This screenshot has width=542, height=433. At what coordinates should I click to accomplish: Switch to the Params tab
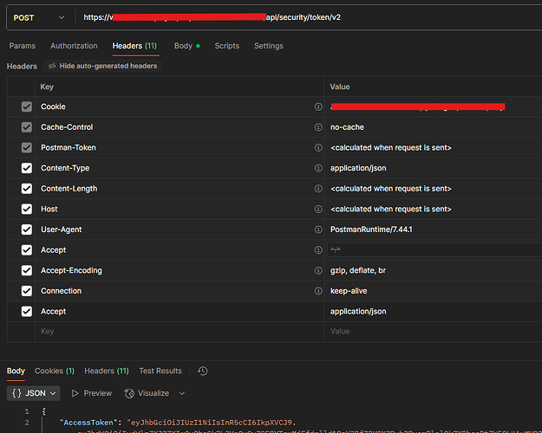pos(23,46)
